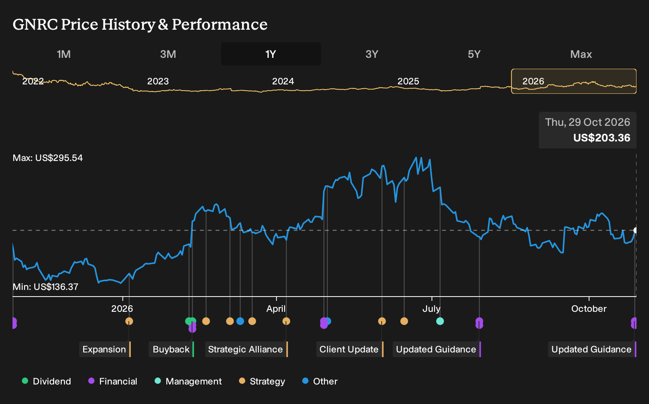Click the April label on the x-axis
The image size is (649, 404).
pos(276,309)
